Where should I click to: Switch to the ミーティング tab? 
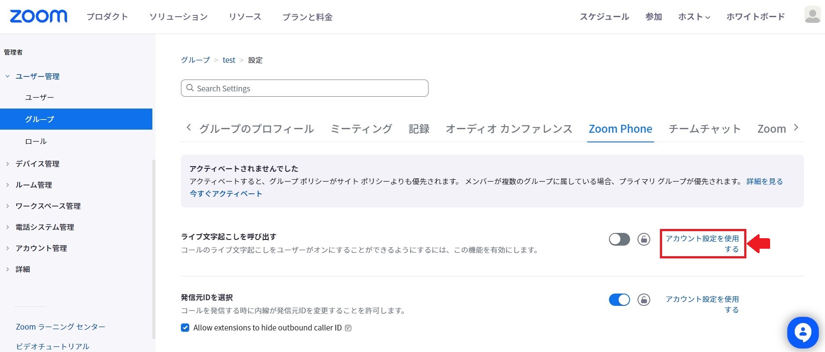(x=361, y=129)
